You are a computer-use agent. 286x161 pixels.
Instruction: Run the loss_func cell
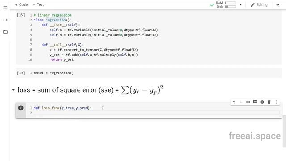[x=21, y=108]
